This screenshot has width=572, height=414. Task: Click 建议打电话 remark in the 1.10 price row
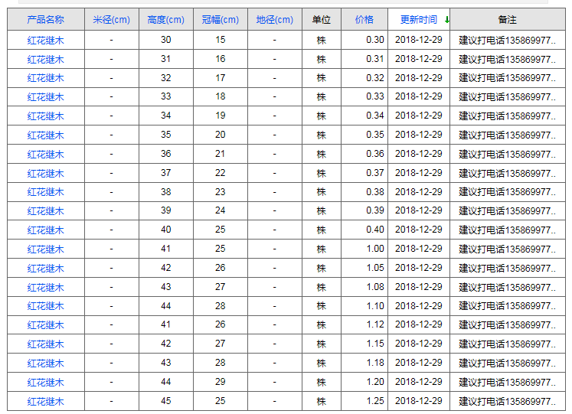coord(508,306)
